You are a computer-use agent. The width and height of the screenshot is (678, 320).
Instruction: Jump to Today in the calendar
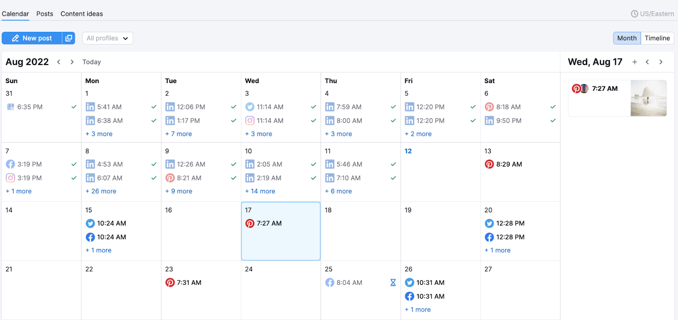[x=92, y=62]
